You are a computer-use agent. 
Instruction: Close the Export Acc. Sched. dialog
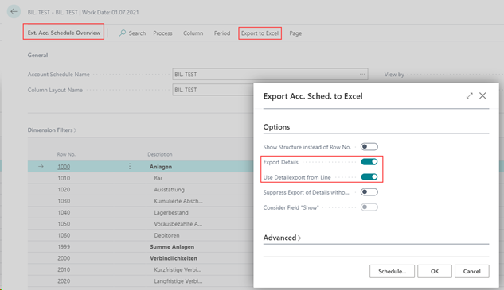[x=483, y=95]
